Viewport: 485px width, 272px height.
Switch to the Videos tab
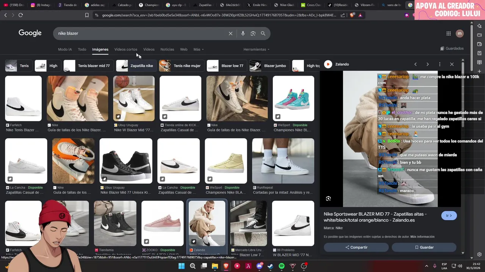point(149,49)
